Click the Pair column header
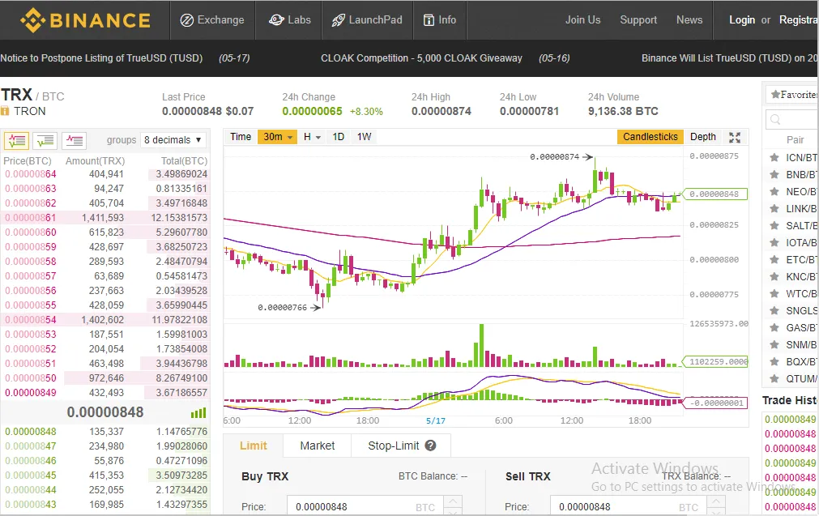This screenshot has height=516, width=819. click(x=795, y=140)
